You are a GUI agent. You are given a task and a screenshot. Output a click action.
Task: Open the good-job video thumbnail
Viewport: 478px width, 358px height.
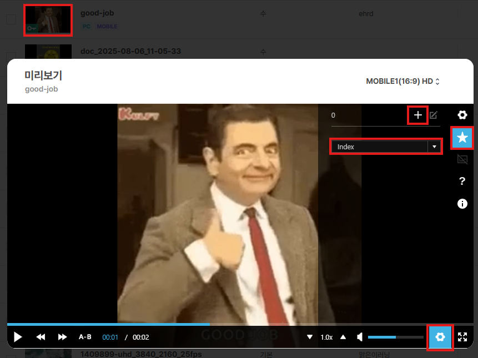coord(48,20)
